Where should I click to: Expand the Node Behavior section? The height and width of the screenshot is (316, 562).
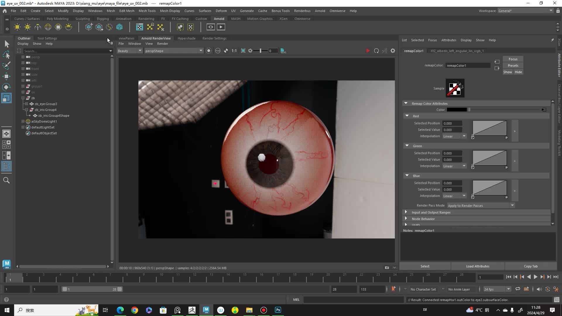pos(406,219)
